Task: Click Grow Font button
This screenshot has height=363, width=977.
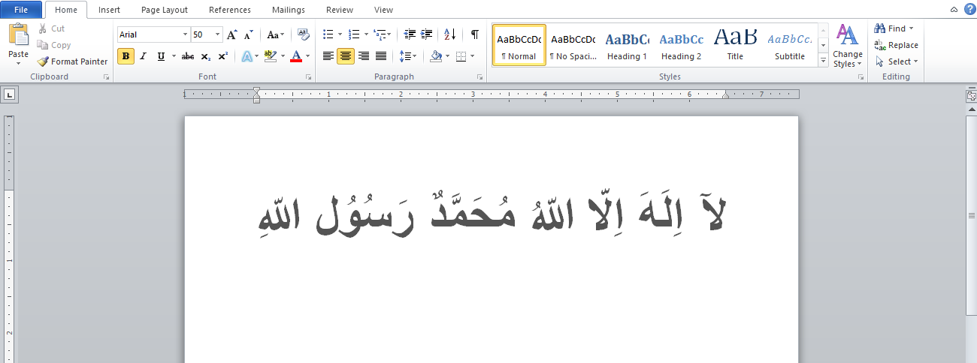Action: click(x=232, y=34)
